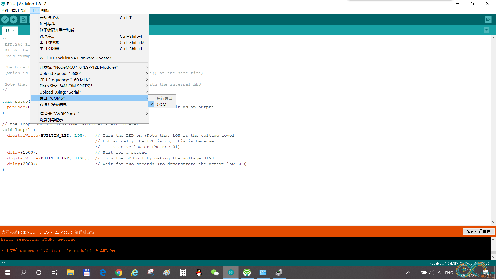The width and height of the screenshot is (496, 279).
Task: Open the 编辑 menu
Action: [15, 11]
